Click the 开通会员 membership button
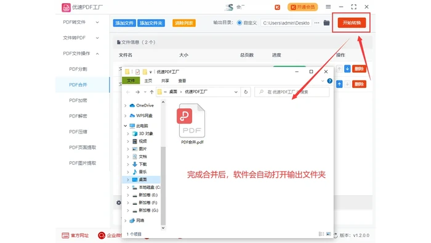This screenshot has width=431, height=243. pos(303,7)
